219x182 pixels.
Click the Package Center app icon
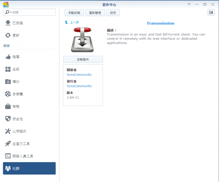(6, 5)
